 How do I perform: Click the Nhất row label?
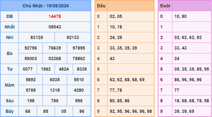click(10, 27)
